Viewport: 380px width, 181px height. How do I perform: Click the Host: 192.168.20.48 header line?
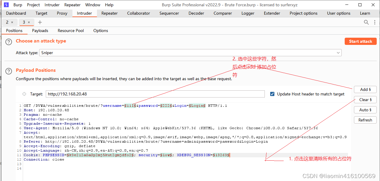coord(46,110)
